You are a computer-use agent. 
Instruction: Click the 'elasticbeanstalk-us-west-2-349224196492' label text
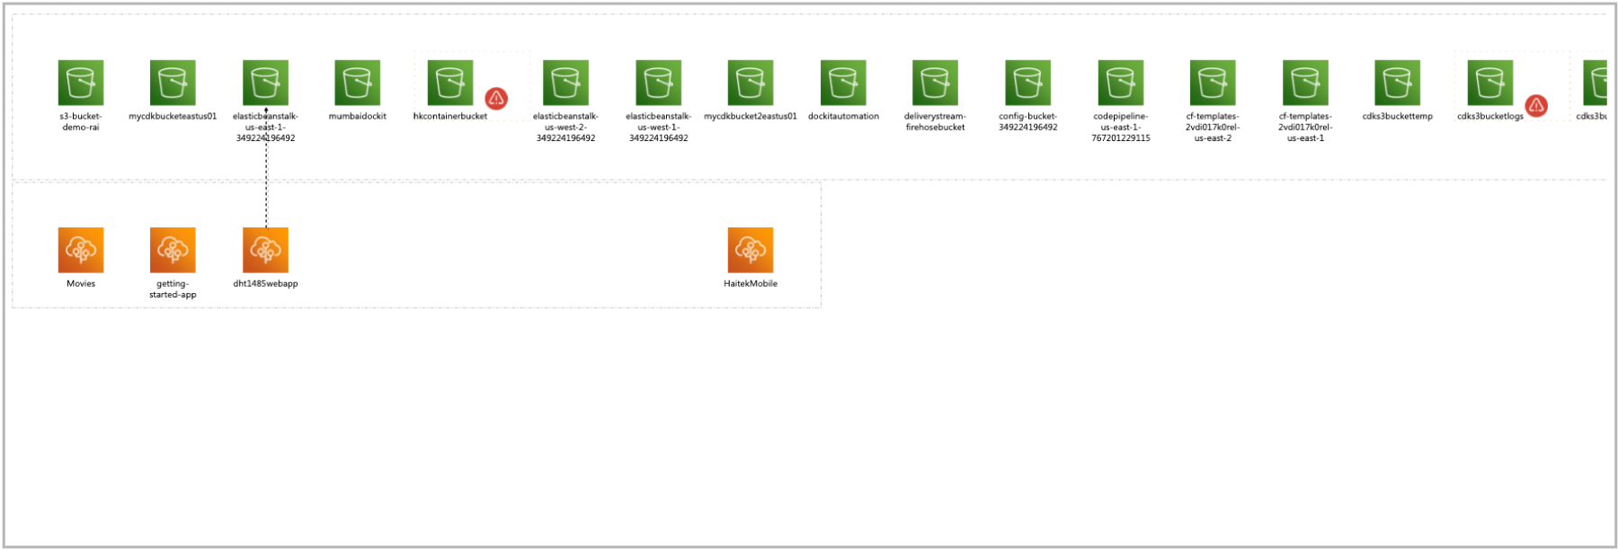tap(565, 127)
